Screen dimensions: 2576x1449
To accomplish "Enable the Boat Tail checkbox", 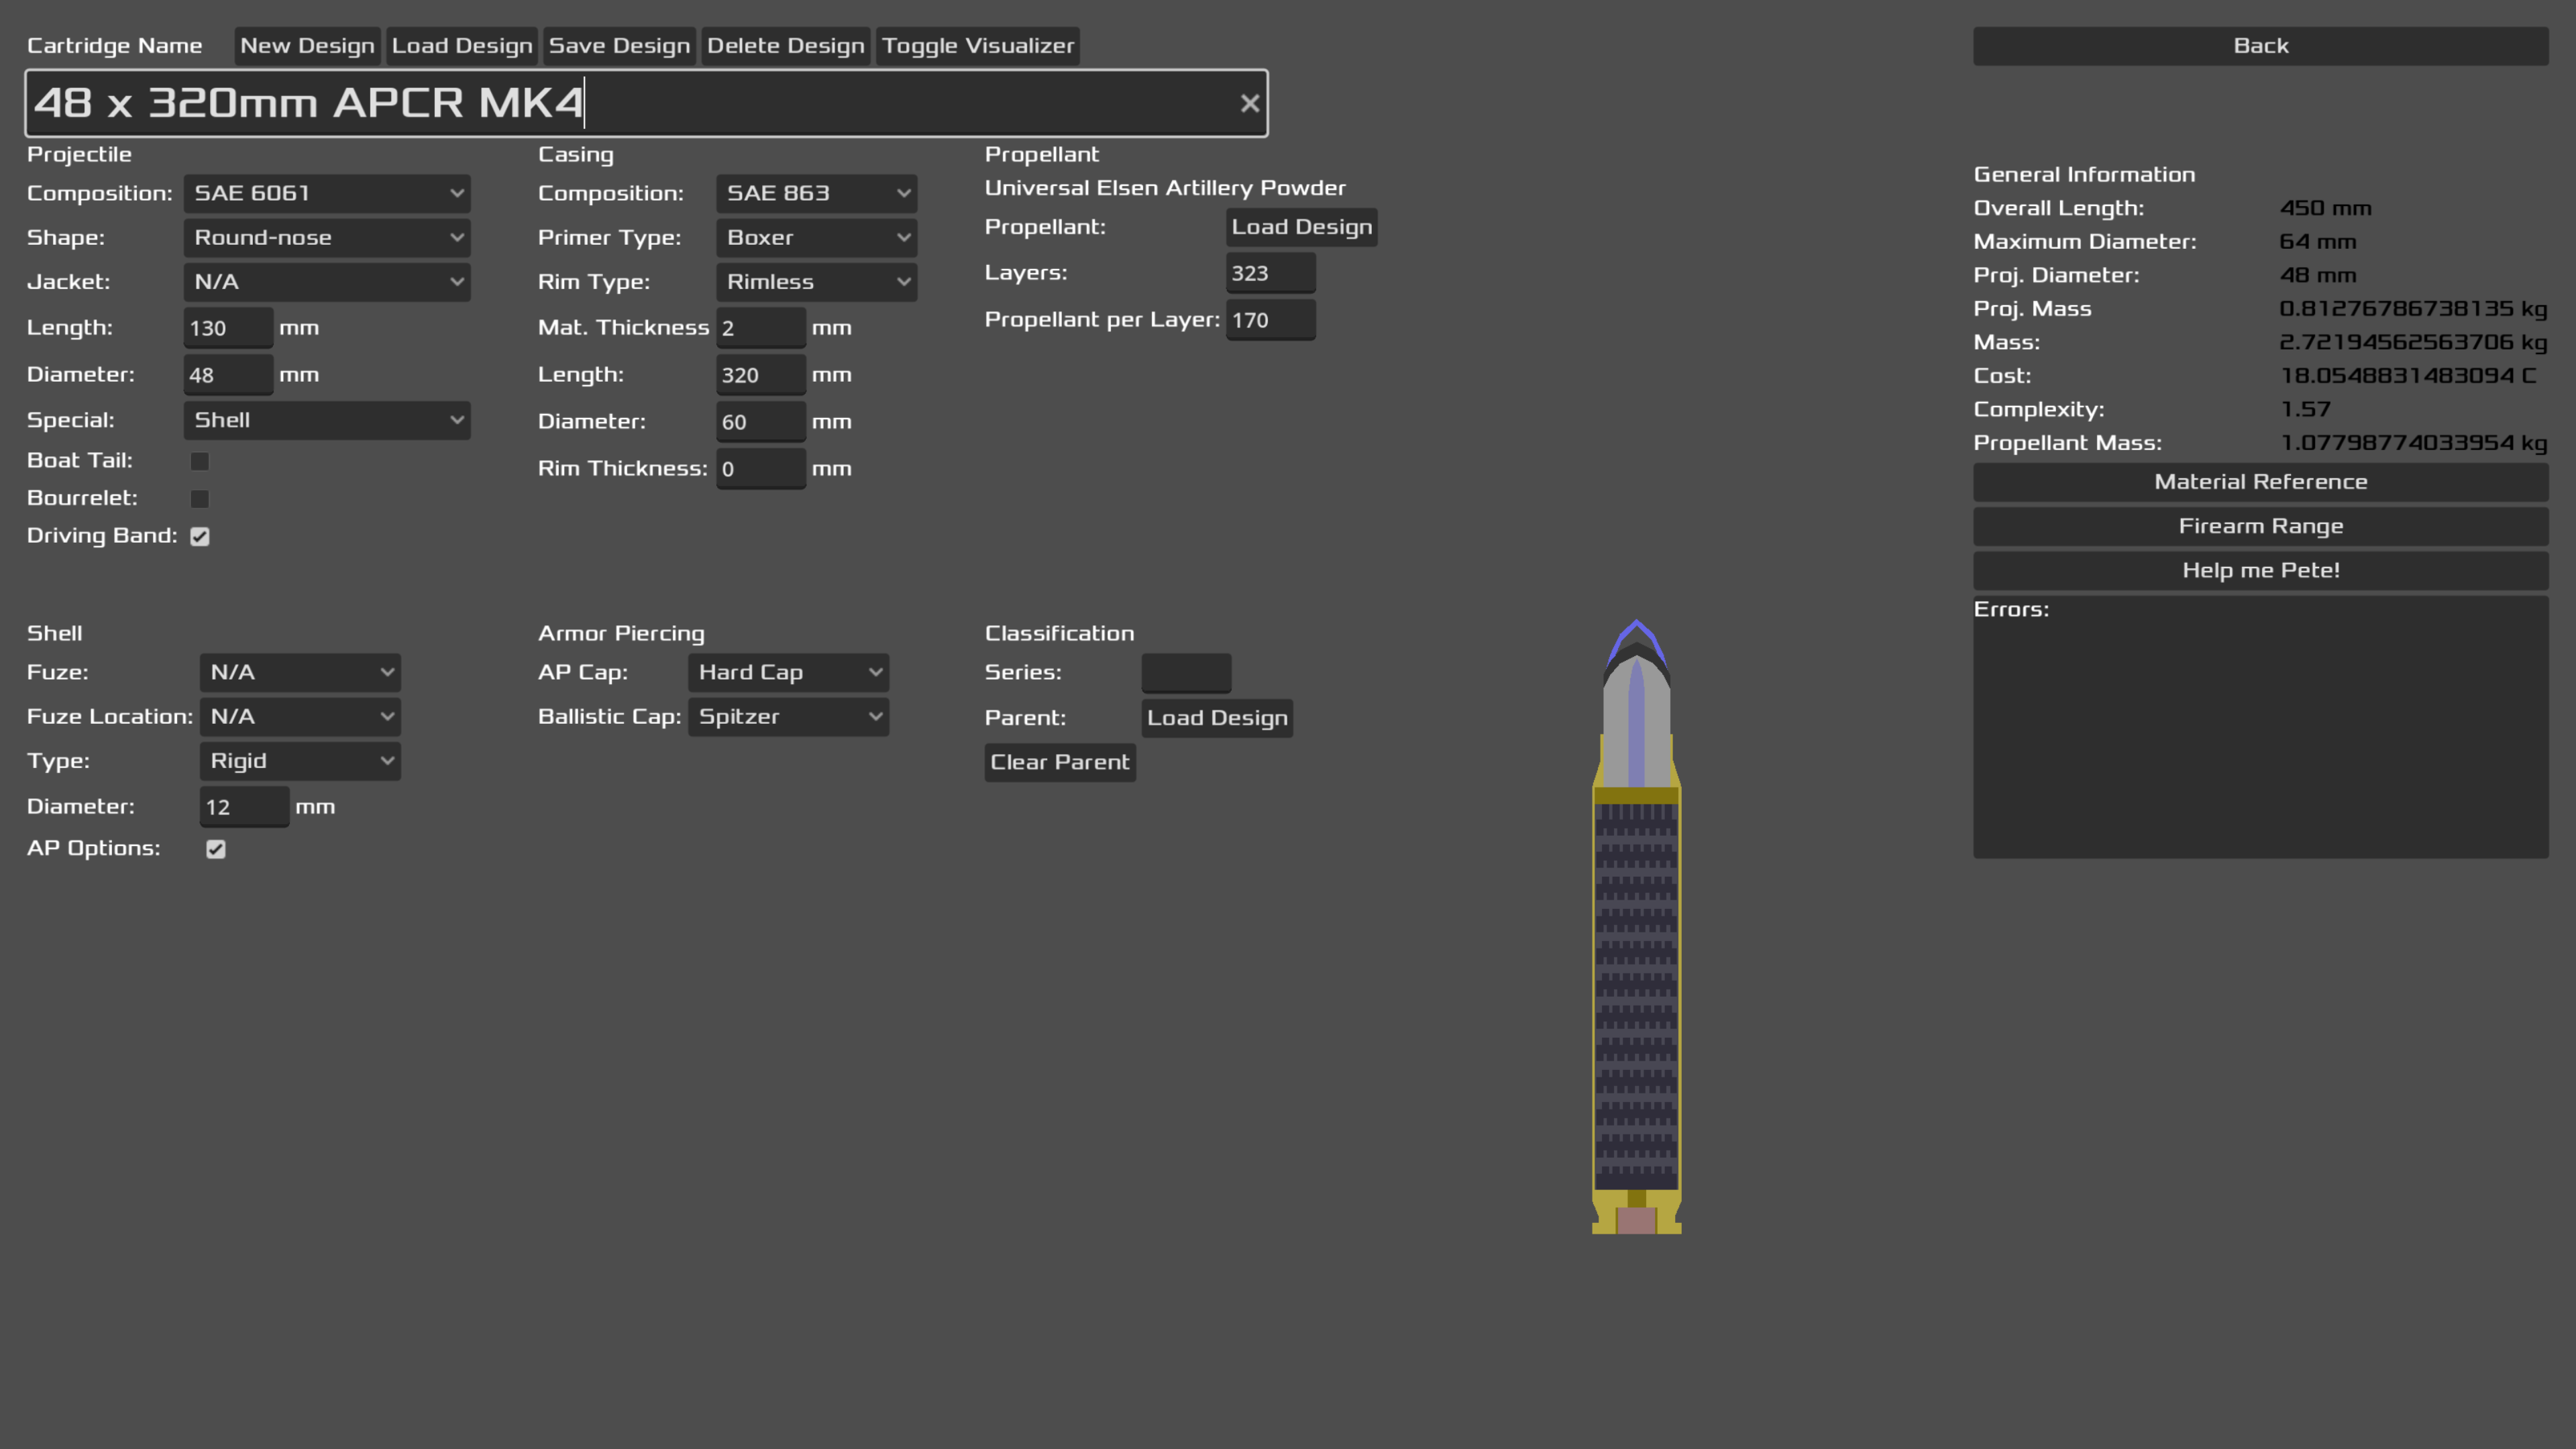I will [x=199, y=460].
